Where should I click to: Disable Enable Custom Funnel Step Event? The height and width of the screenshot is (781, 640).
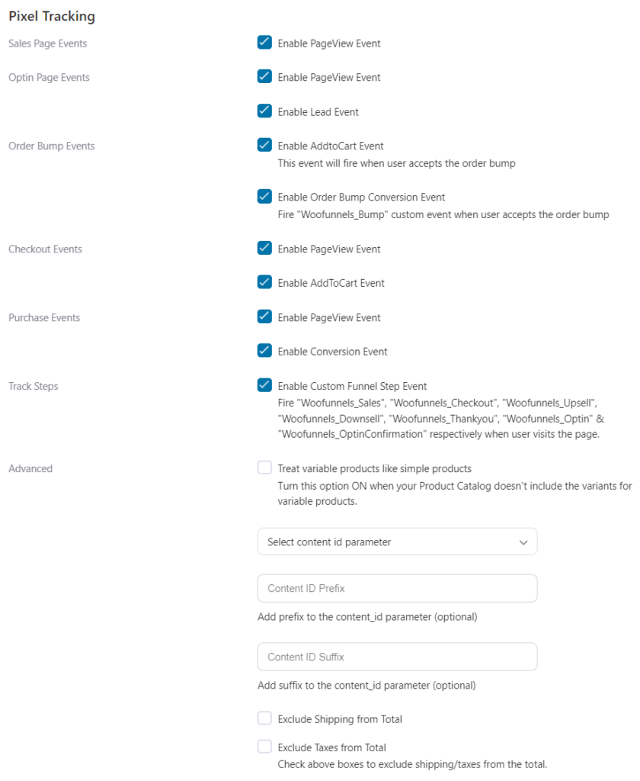tap(264, 385)
